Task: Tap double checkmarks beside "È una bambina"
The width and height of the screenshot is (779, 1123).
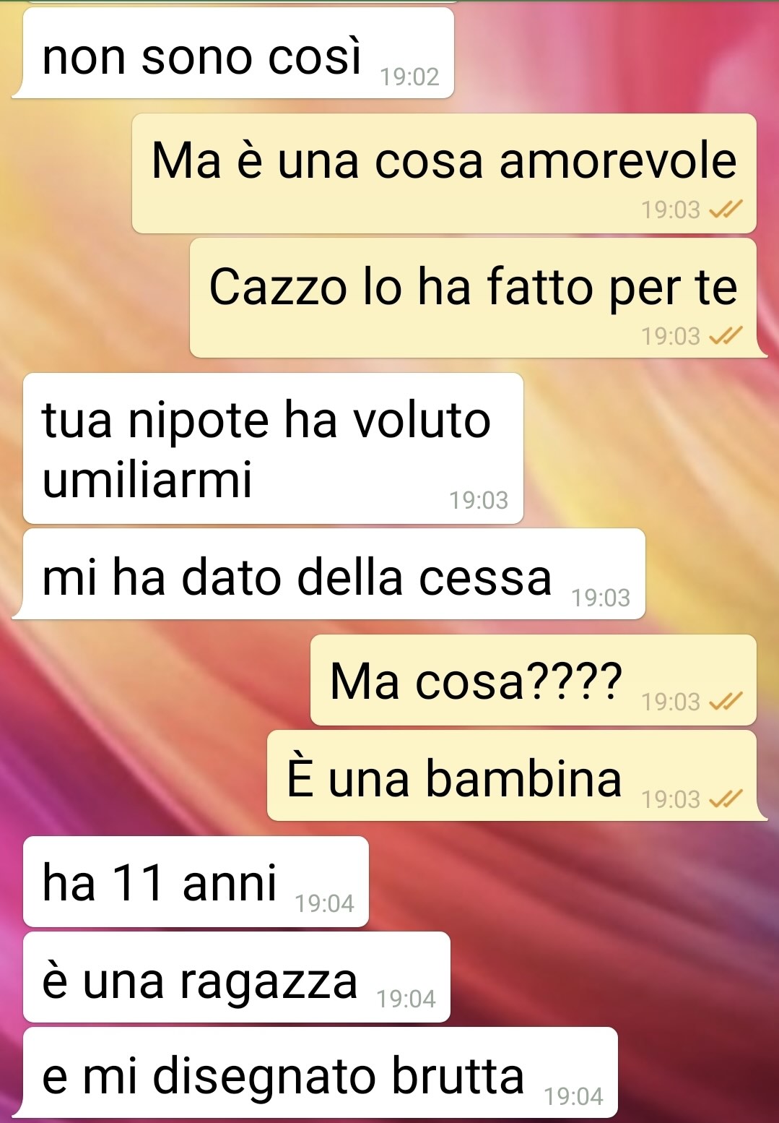Action: click(726, 799)
